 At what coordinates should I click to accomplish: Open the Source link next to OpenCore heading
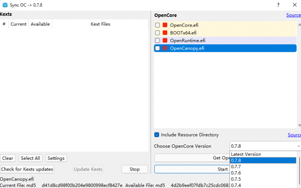click(293, 15)
